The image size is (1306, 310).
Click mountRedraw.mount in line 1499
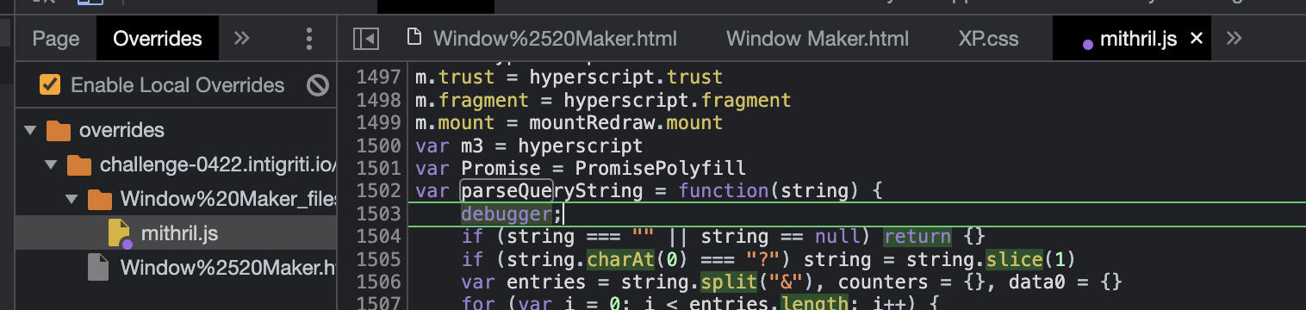[x=626, y=123]
